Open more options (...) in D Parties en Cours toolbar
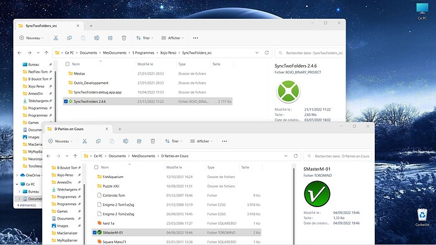This screenshot has width=436, height=245. 224,141
